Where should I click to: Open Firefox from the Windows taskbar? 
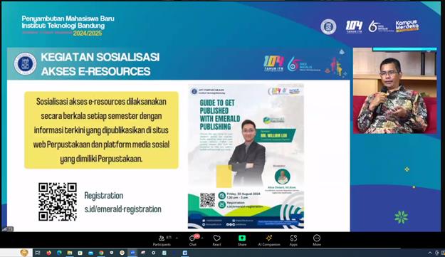pos(48,253)
